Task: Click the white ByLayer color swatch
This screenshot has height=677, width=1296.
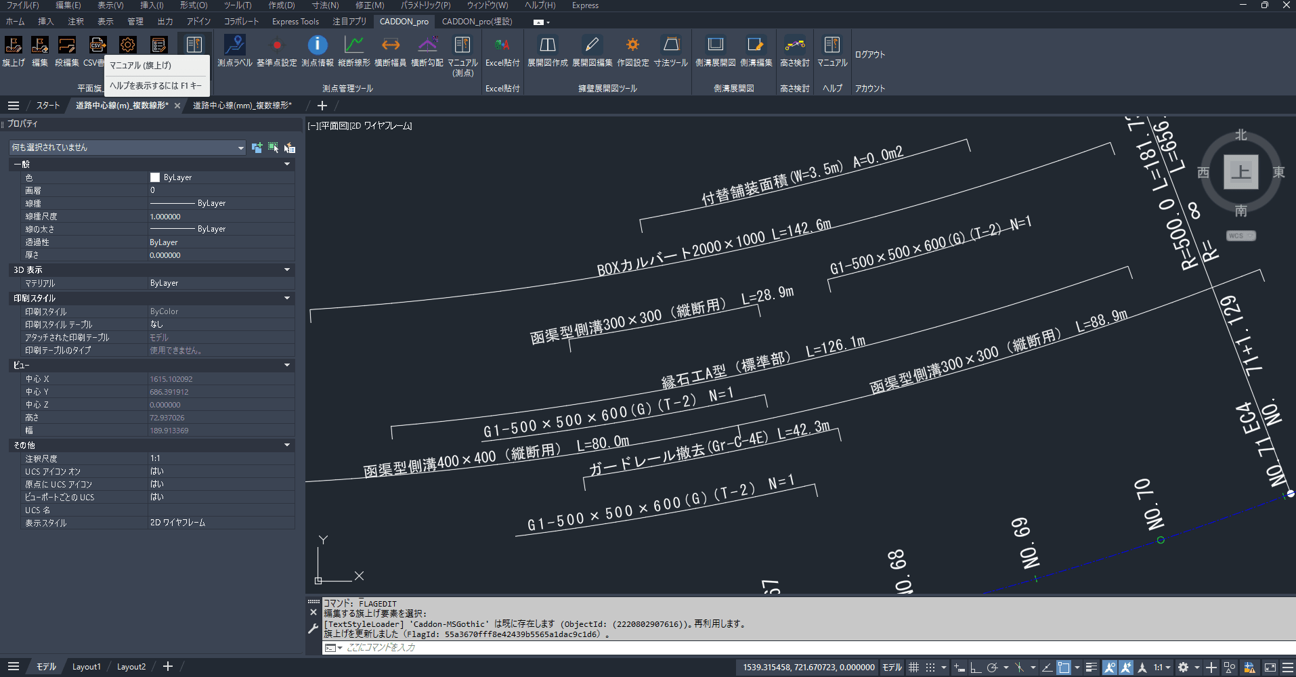Action: point(155,177)
